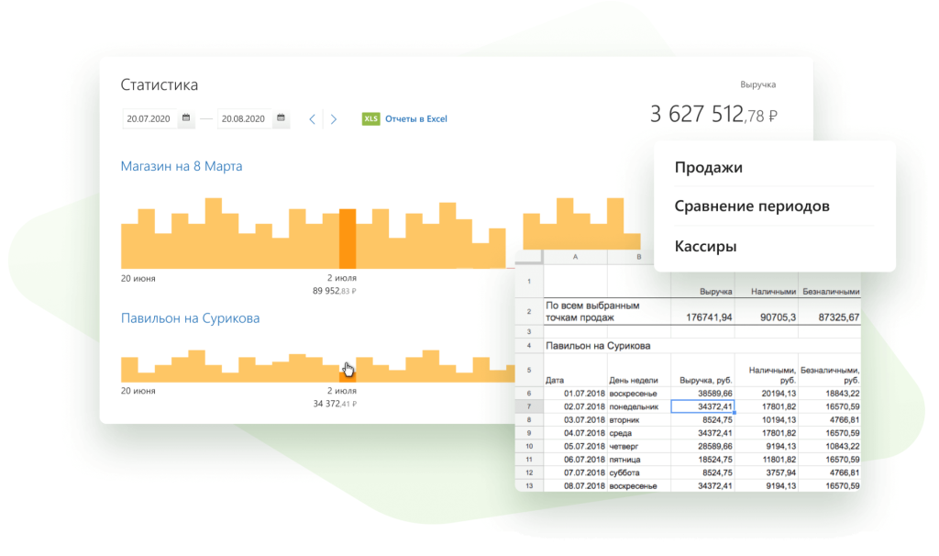Click the start date field 20.07.2020
939x556 pixels.
click(150, 118)
